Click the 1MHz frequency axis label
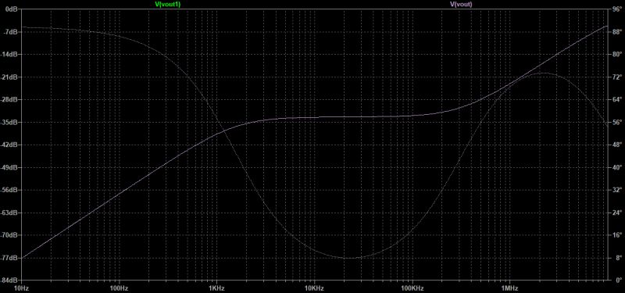This screenshot has height=293, width=625. (509, 288)
